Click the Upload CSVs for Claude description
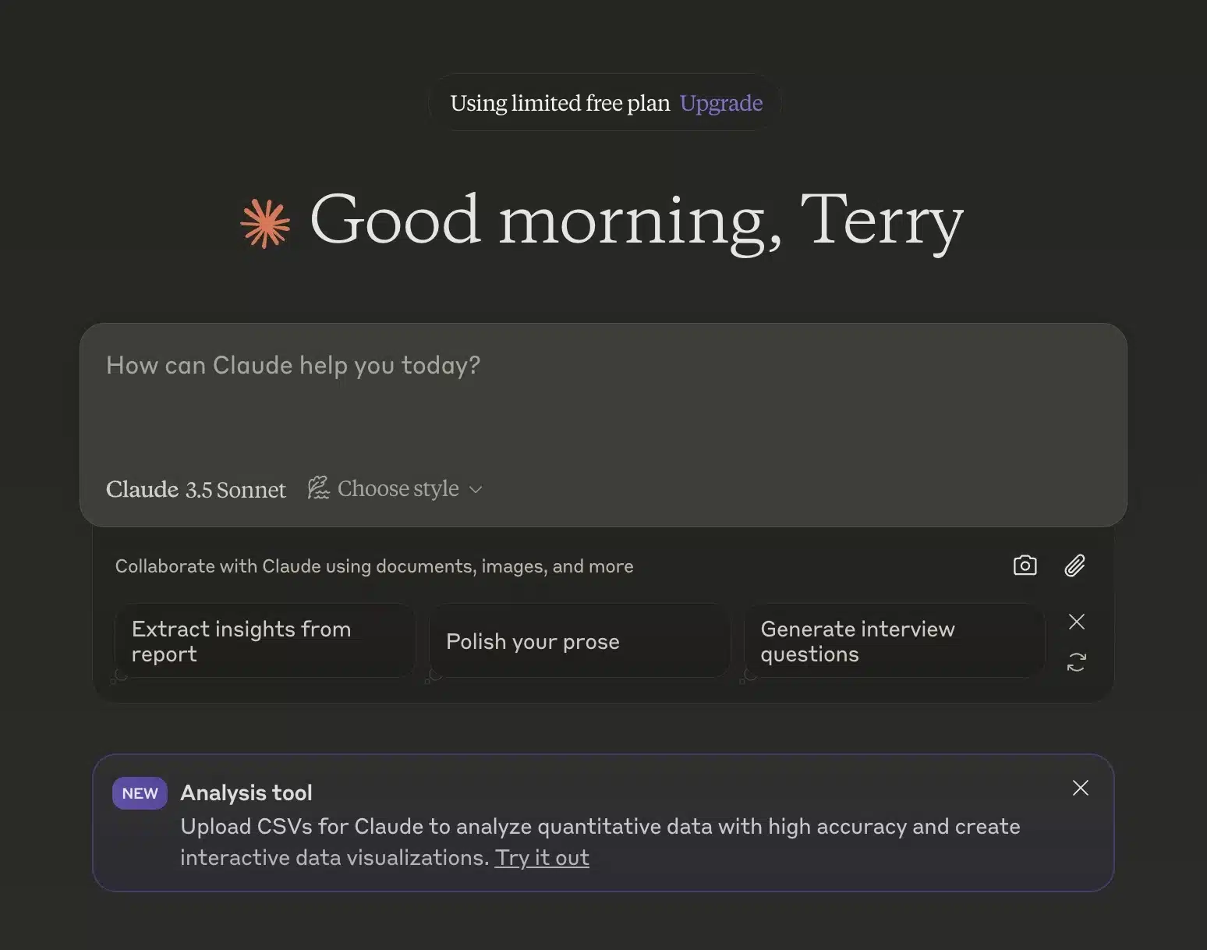 pos(600,842)
